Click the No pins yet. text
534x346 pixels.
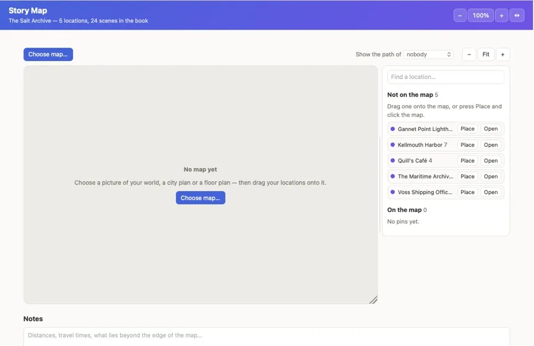click(403, 221)
